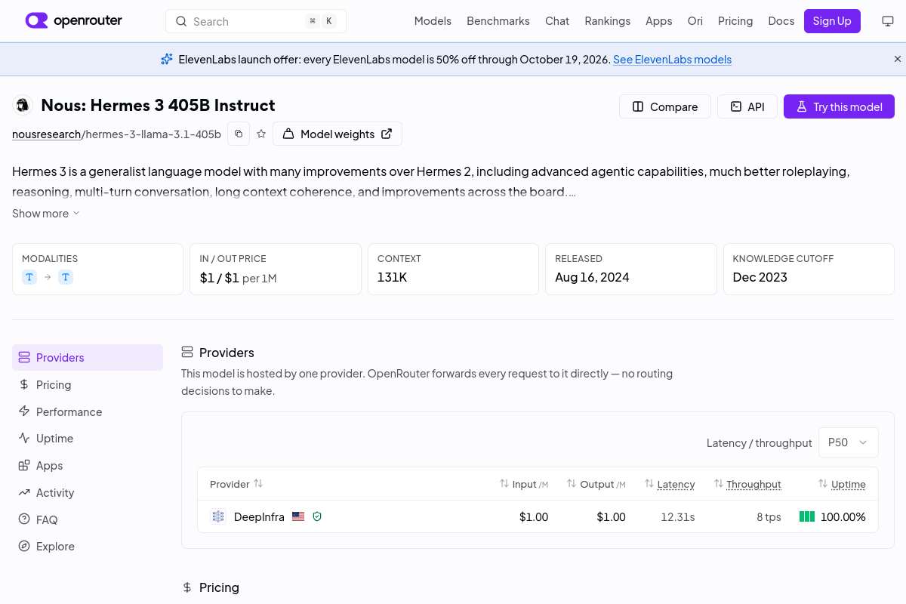Sort the table by Provider column
The width and height of the screenshot is (906, 604).
236,484
